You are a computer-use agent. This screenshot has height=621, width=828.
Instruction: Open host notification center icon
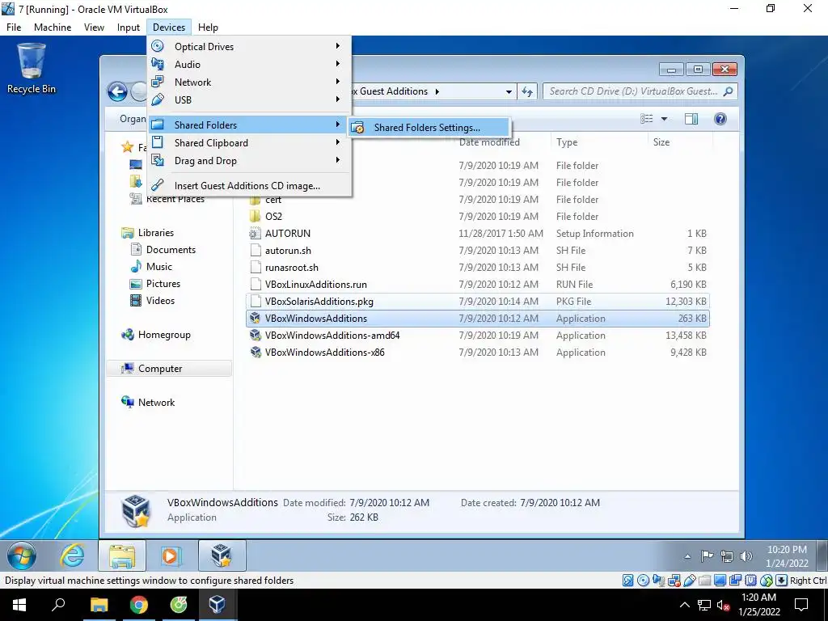pos(801,605)
